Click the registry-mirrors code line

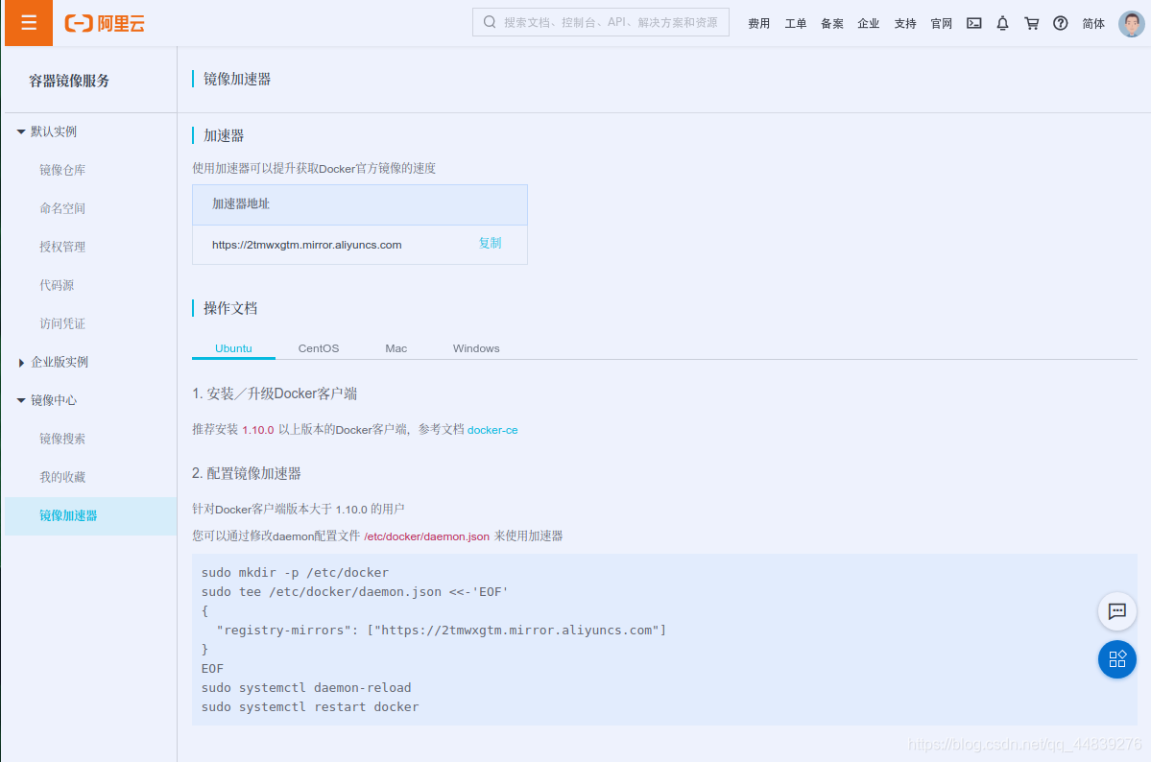point(442,630)
